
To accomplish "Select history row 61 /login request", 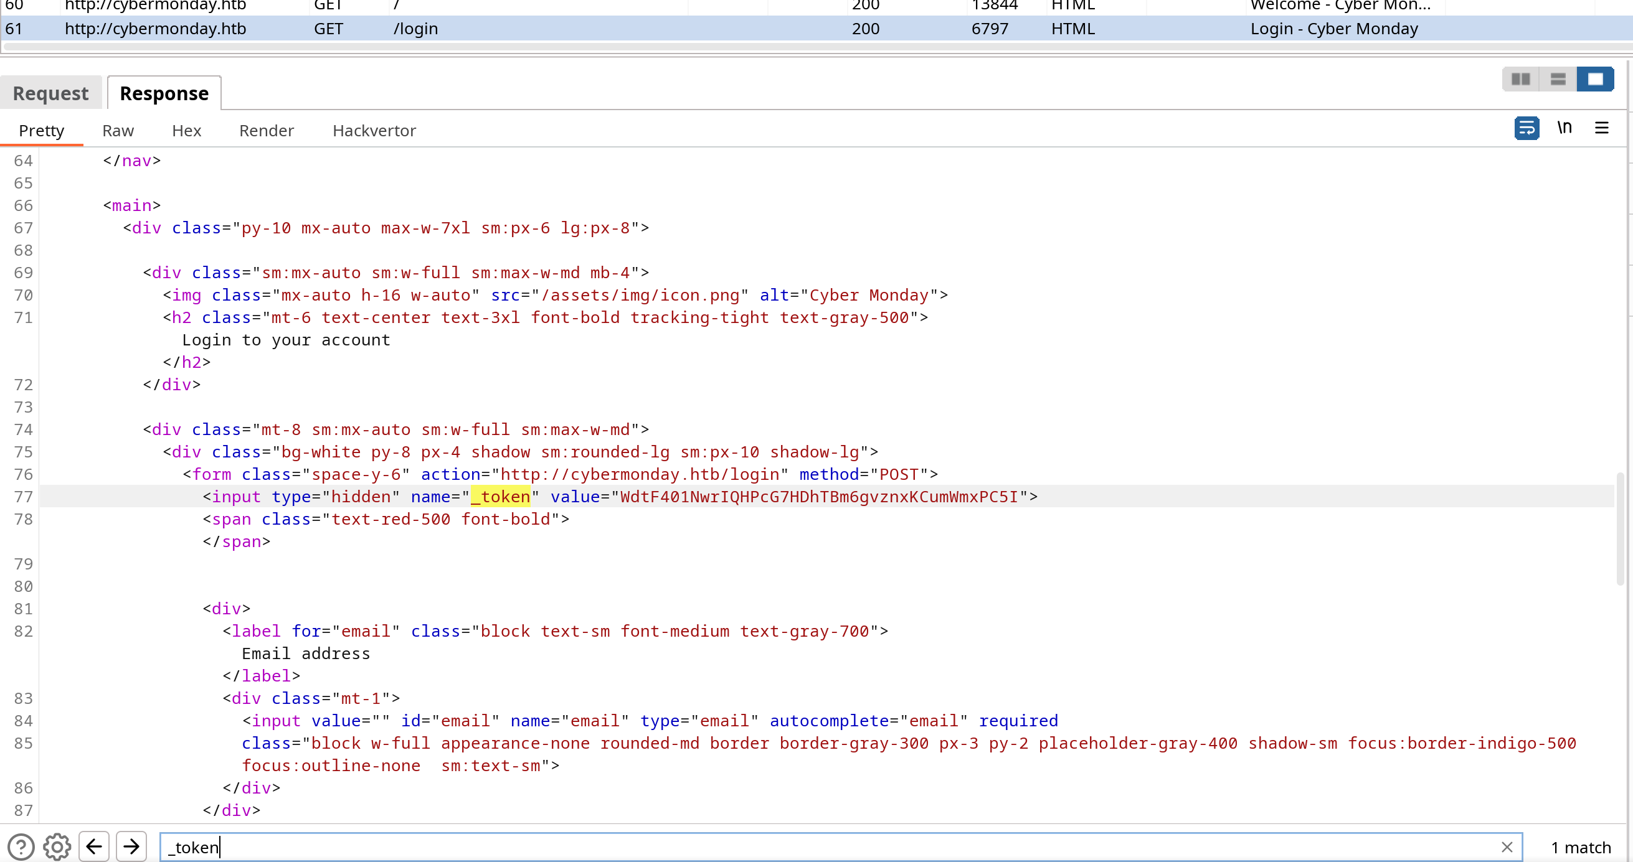I will tap(817, 29).
